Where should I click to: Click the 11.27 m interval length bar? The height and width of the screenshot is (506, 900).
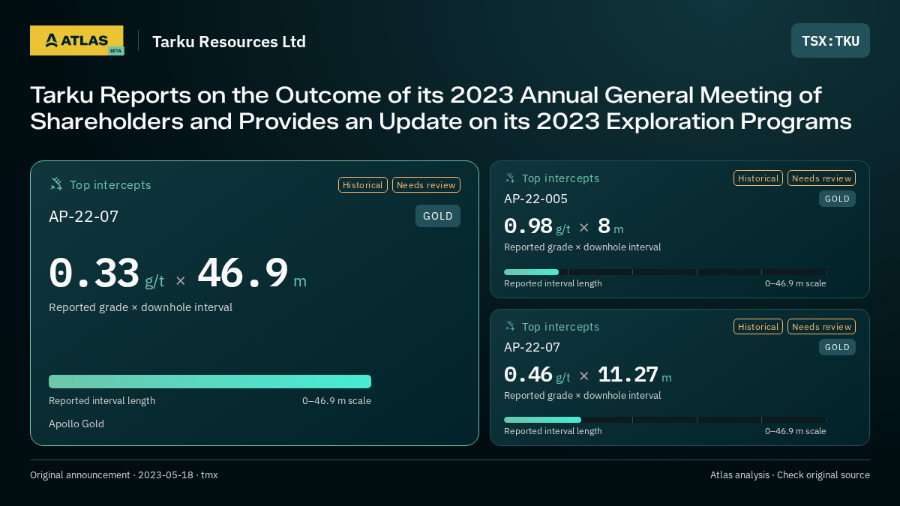click(x=542, y=420)
